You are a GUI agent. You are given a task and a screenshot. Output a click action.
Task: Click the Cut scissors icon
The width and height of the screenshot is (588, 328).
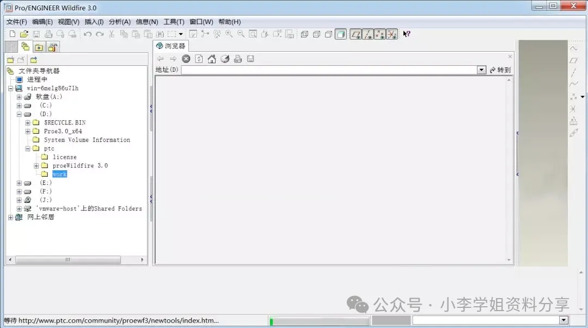pos(112,34)
